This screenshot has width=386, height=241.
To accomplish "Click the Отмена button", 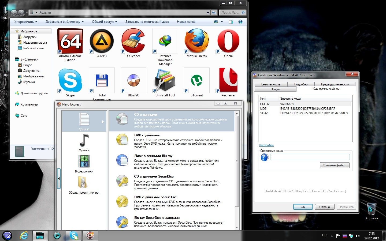I will click(324, 207).
